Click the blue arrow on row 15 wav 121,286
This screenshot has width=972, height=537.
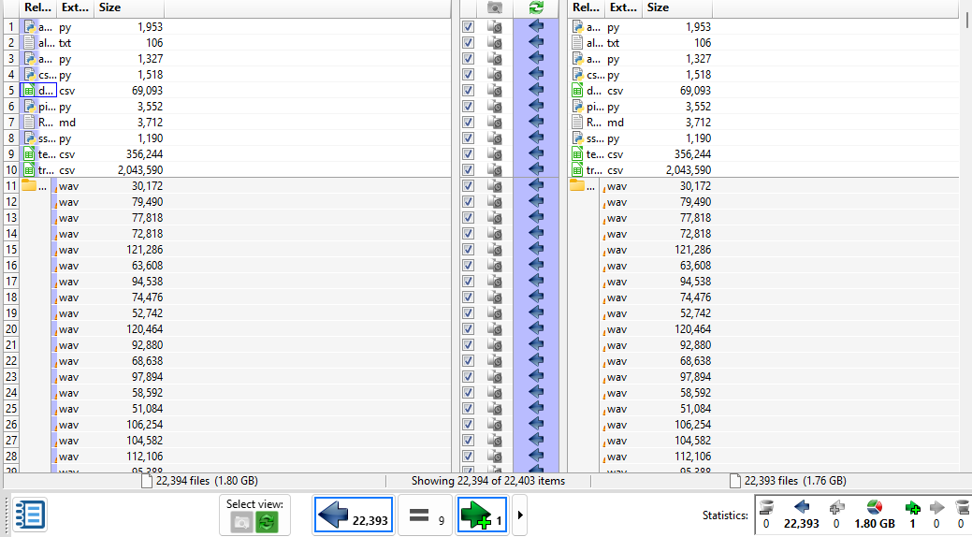pos(536,249)
